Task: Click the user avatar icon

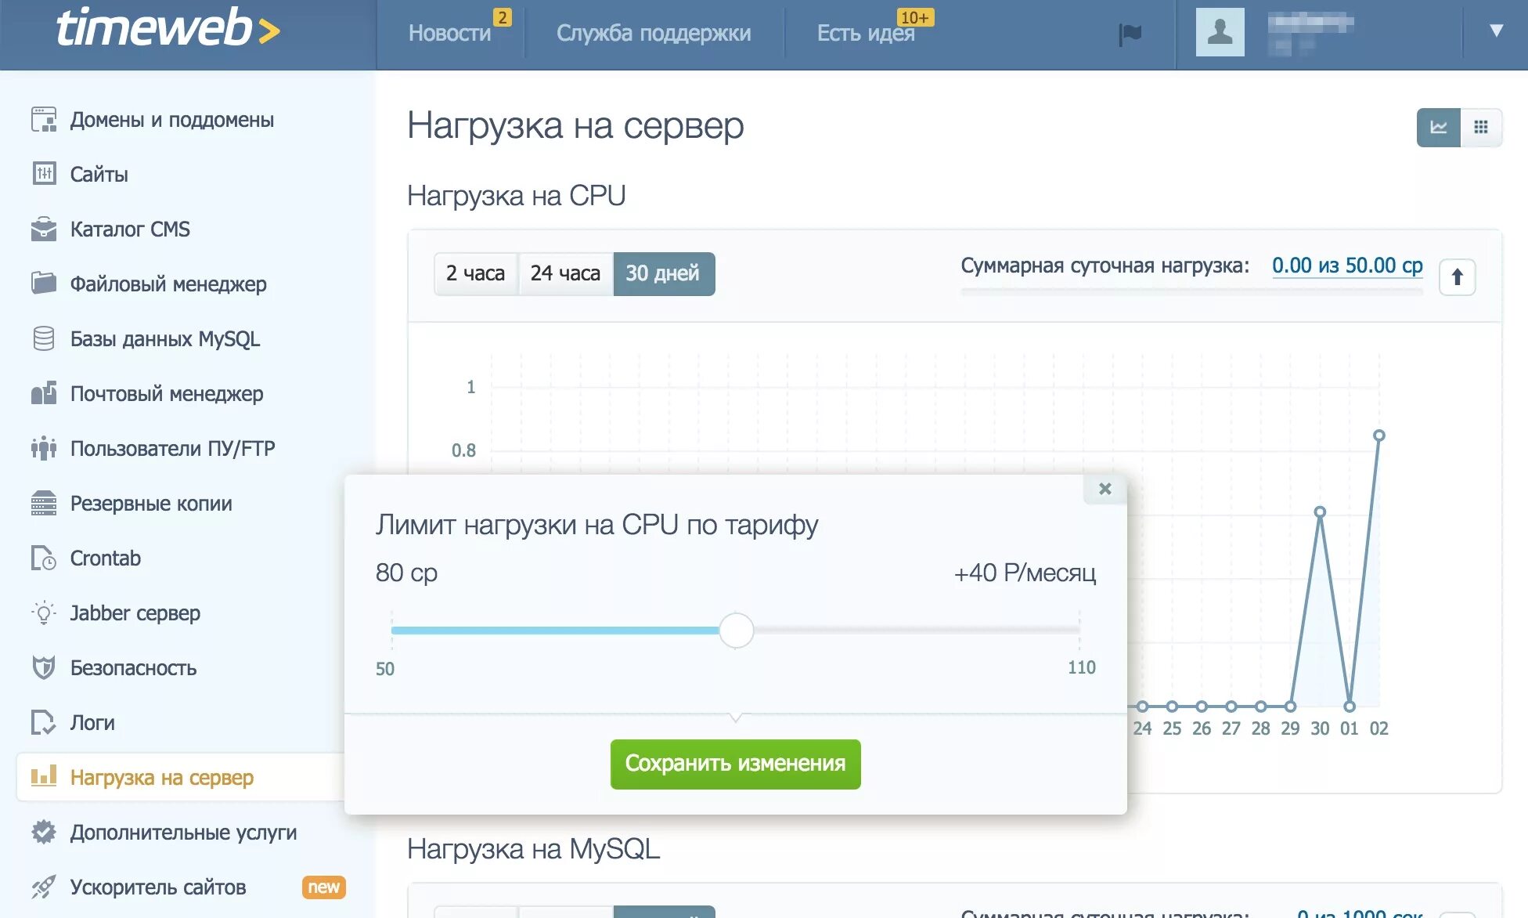Action: [1220, 32]
